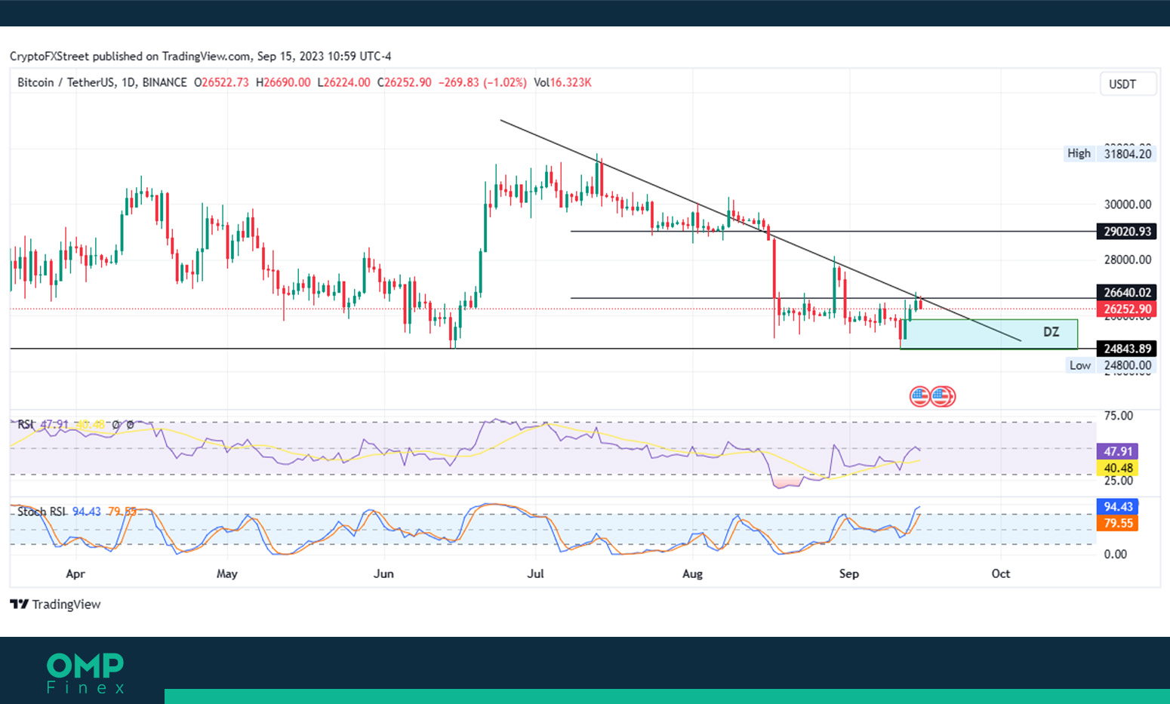Click the Aug label on time axis
The height and width of the screenshot is (704, 1170).
[x=692, y=573]
